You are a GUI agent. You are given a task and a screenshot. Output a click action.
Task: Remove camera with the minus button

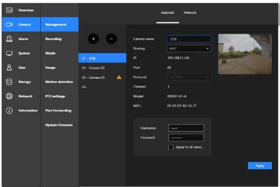point(111,39)
